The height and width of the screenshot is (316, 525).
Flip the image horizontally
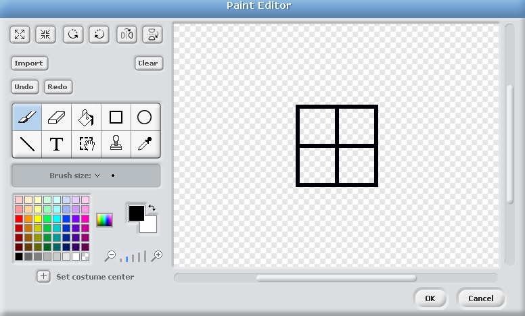pos(126,34)
